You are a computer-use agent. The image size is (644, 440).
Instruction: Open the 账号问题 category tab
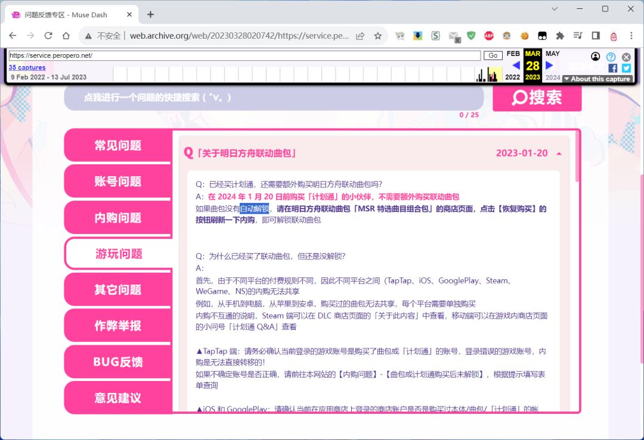point(118,181)
